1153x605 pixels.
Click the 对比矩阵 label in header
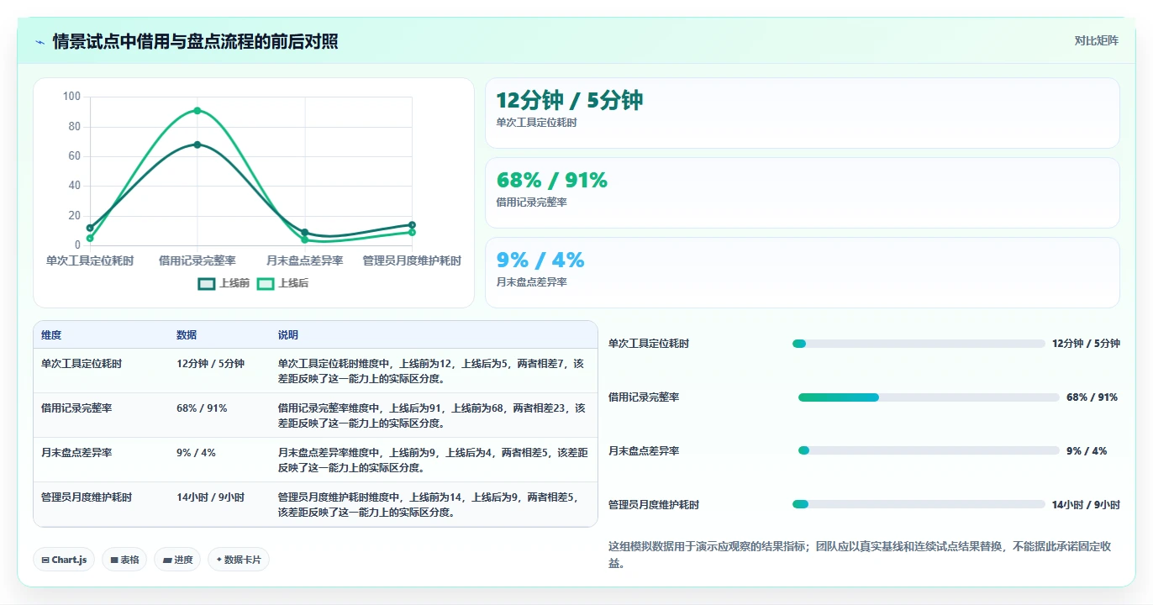click(1096, 41)
